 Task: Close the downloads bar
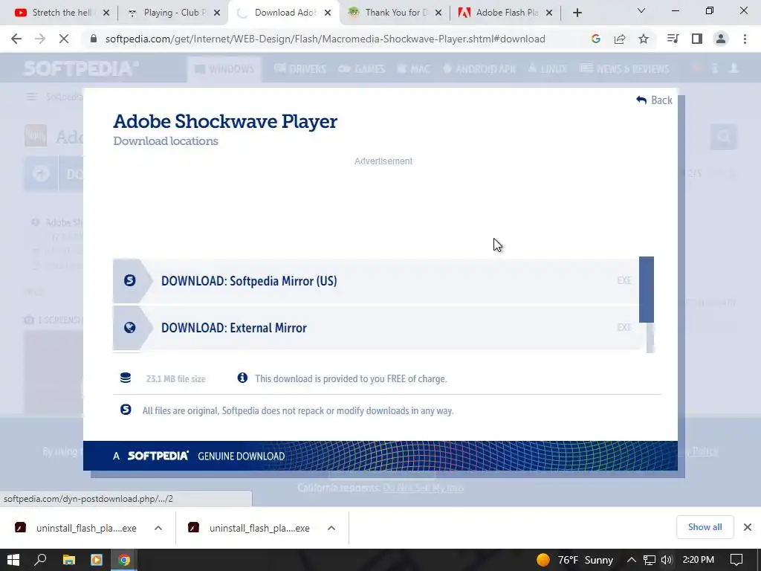pos(748,527)
